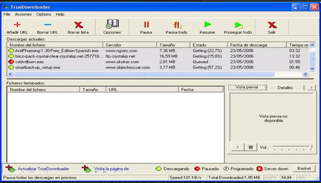Screen dimensions: 321x183
Task: Click green status icon of AntiPharming download
Action: point(11,50)
